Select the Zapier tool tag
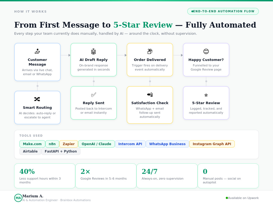Viewport: 273px width, 205px height. (69, 144)
